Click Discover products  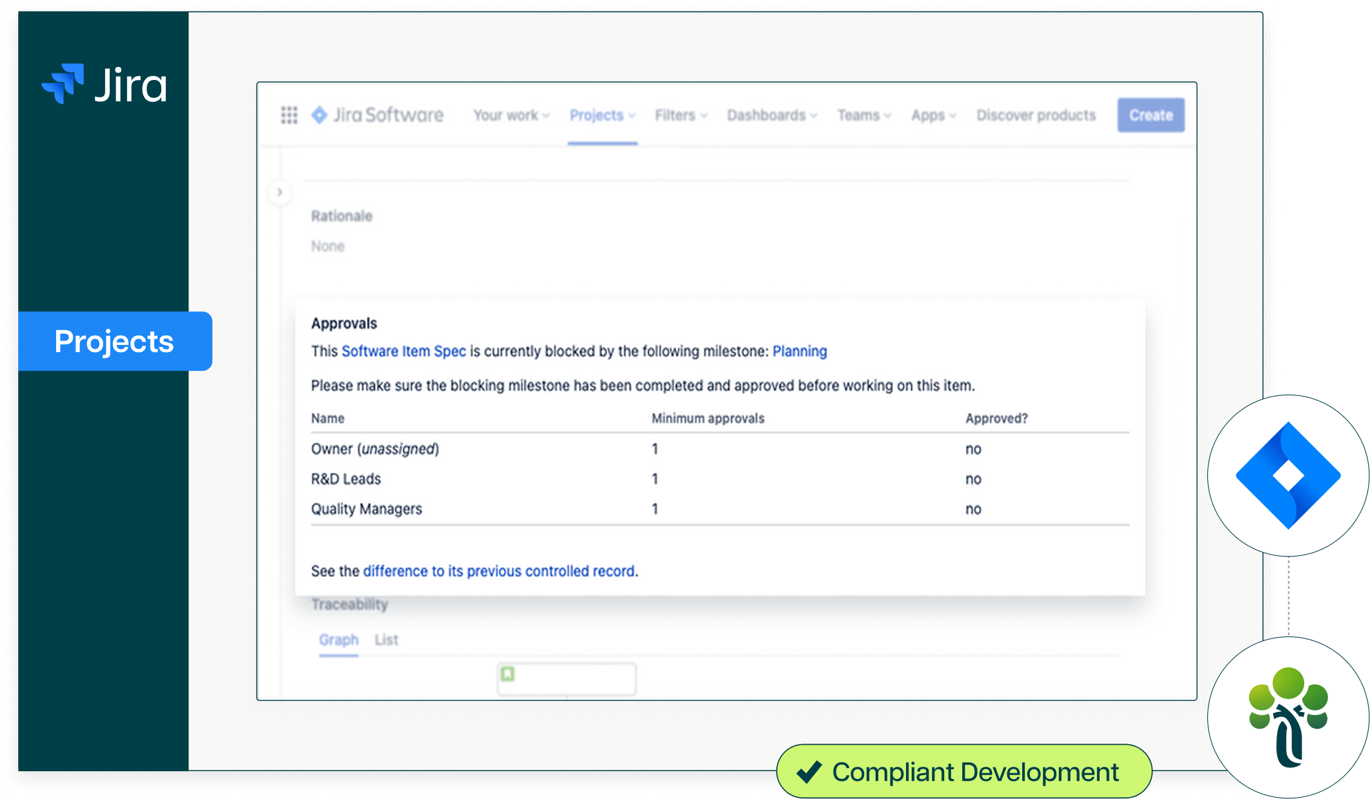(1036, 115)
